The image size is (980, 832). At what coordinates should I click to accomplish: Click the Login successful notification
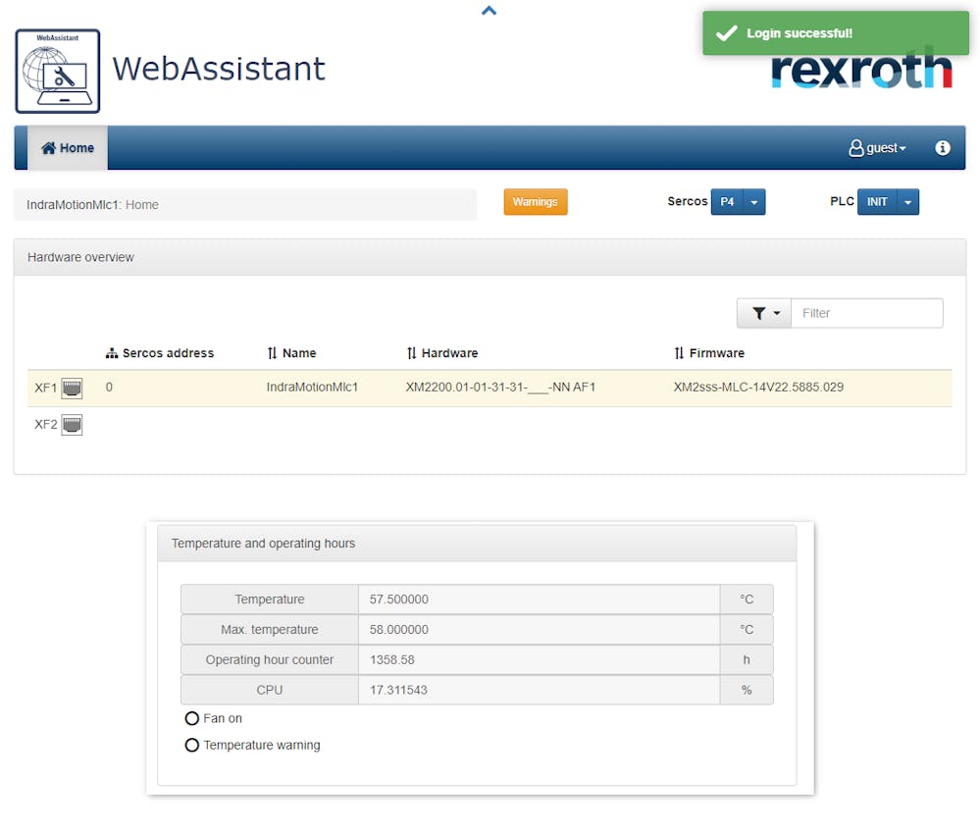(836, 33)
